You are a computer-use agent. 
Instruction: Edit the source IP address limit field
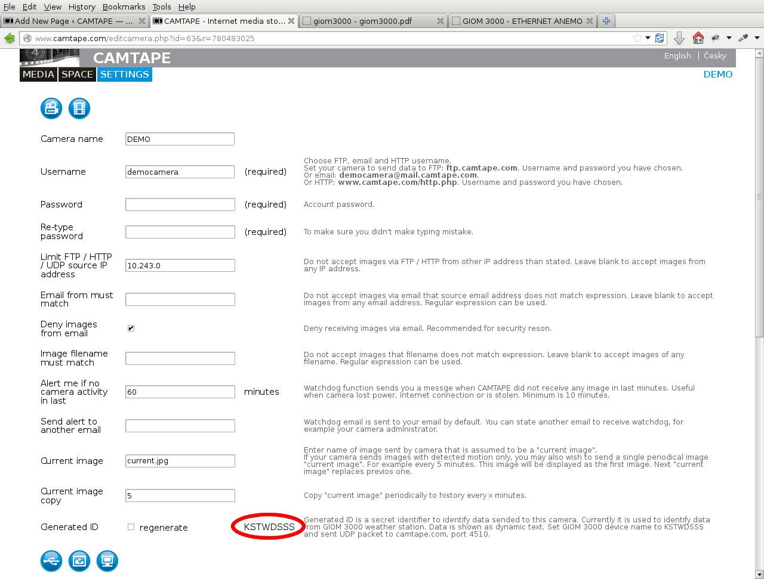coord(180,265)
